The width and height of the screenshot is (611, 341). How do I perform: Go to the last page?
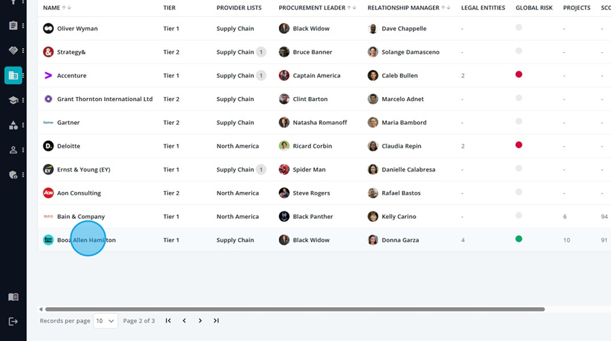217,321
